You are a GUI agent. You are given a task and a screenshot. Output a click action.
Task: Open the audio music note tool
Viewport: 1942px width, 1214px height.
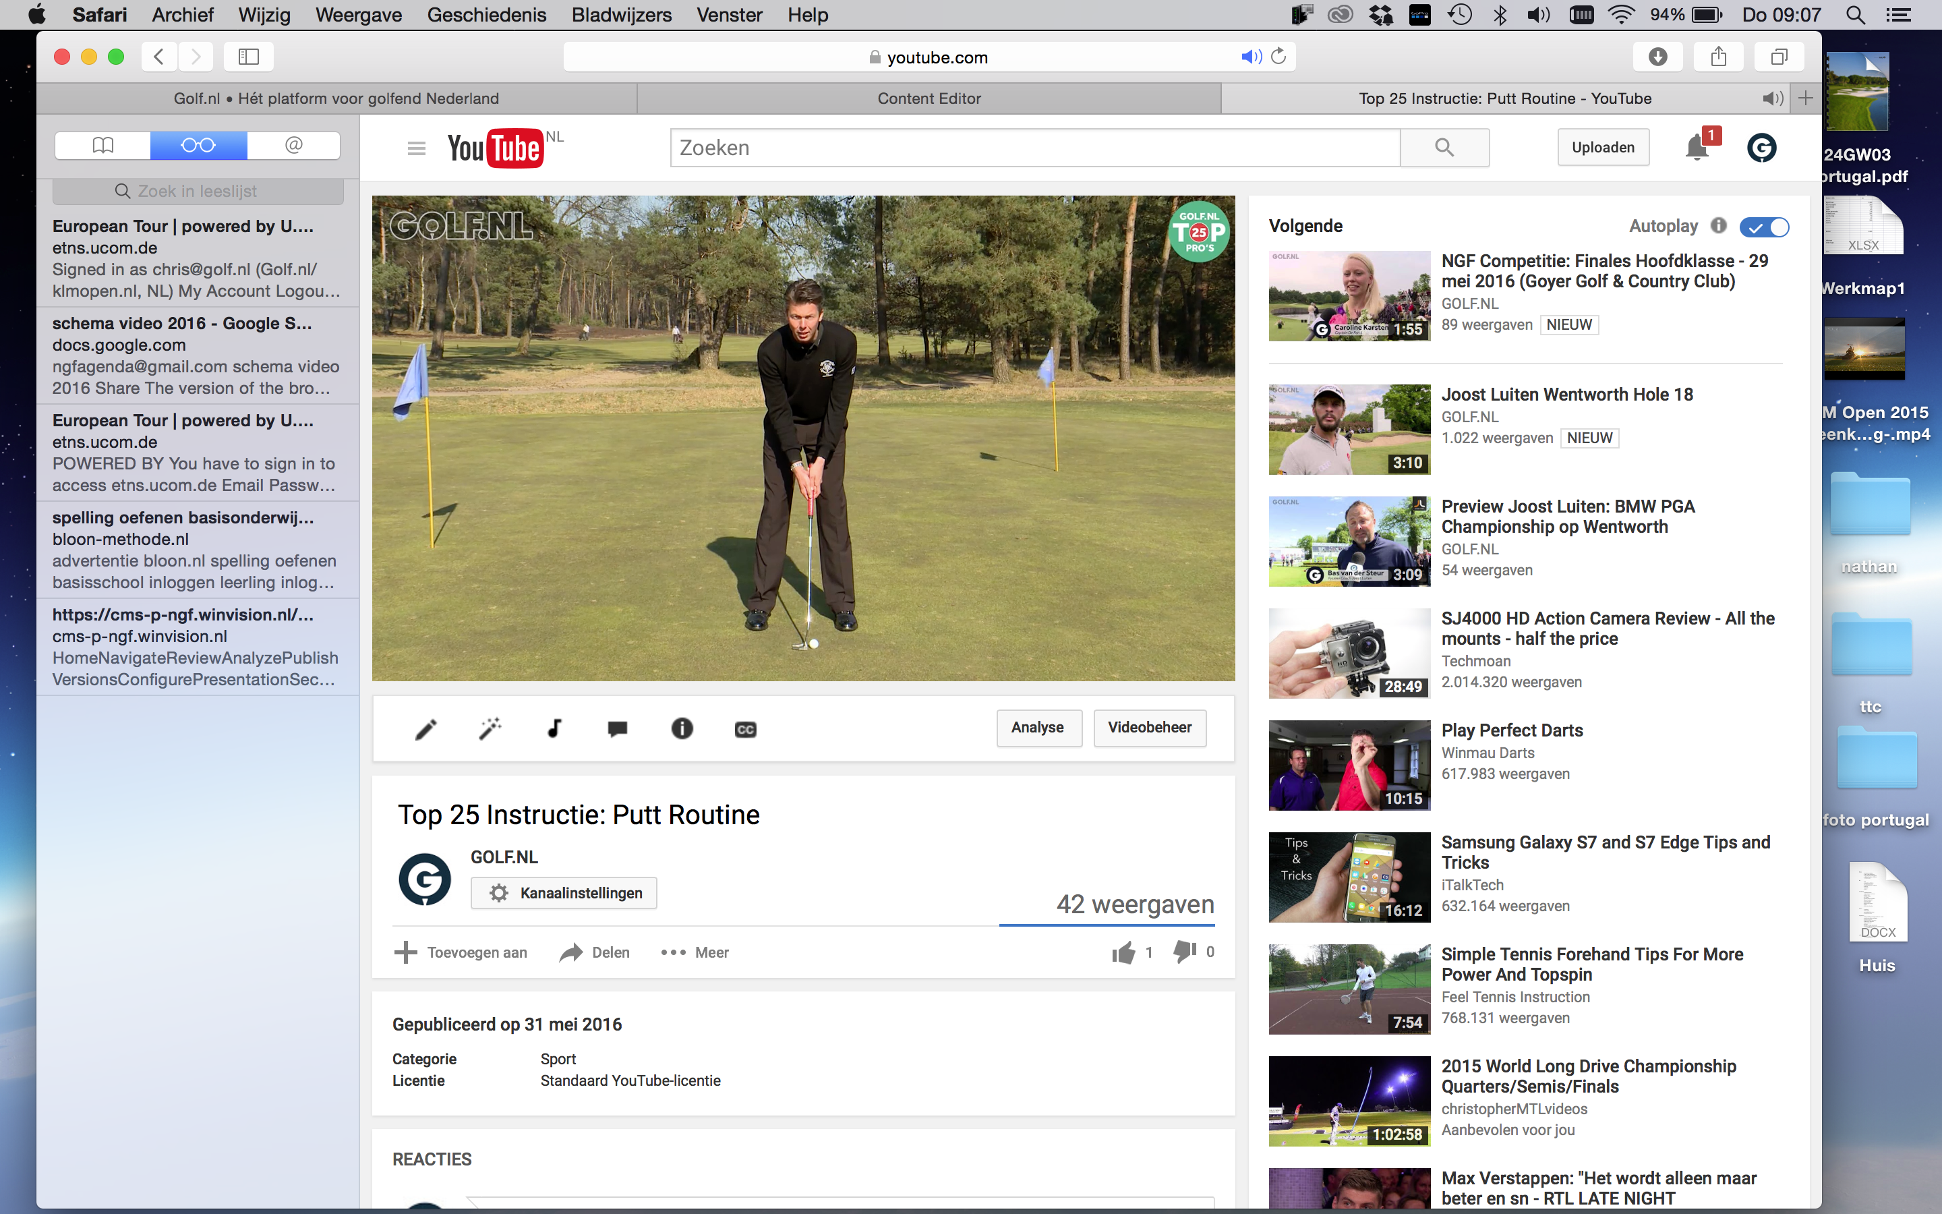click(554, 728)
